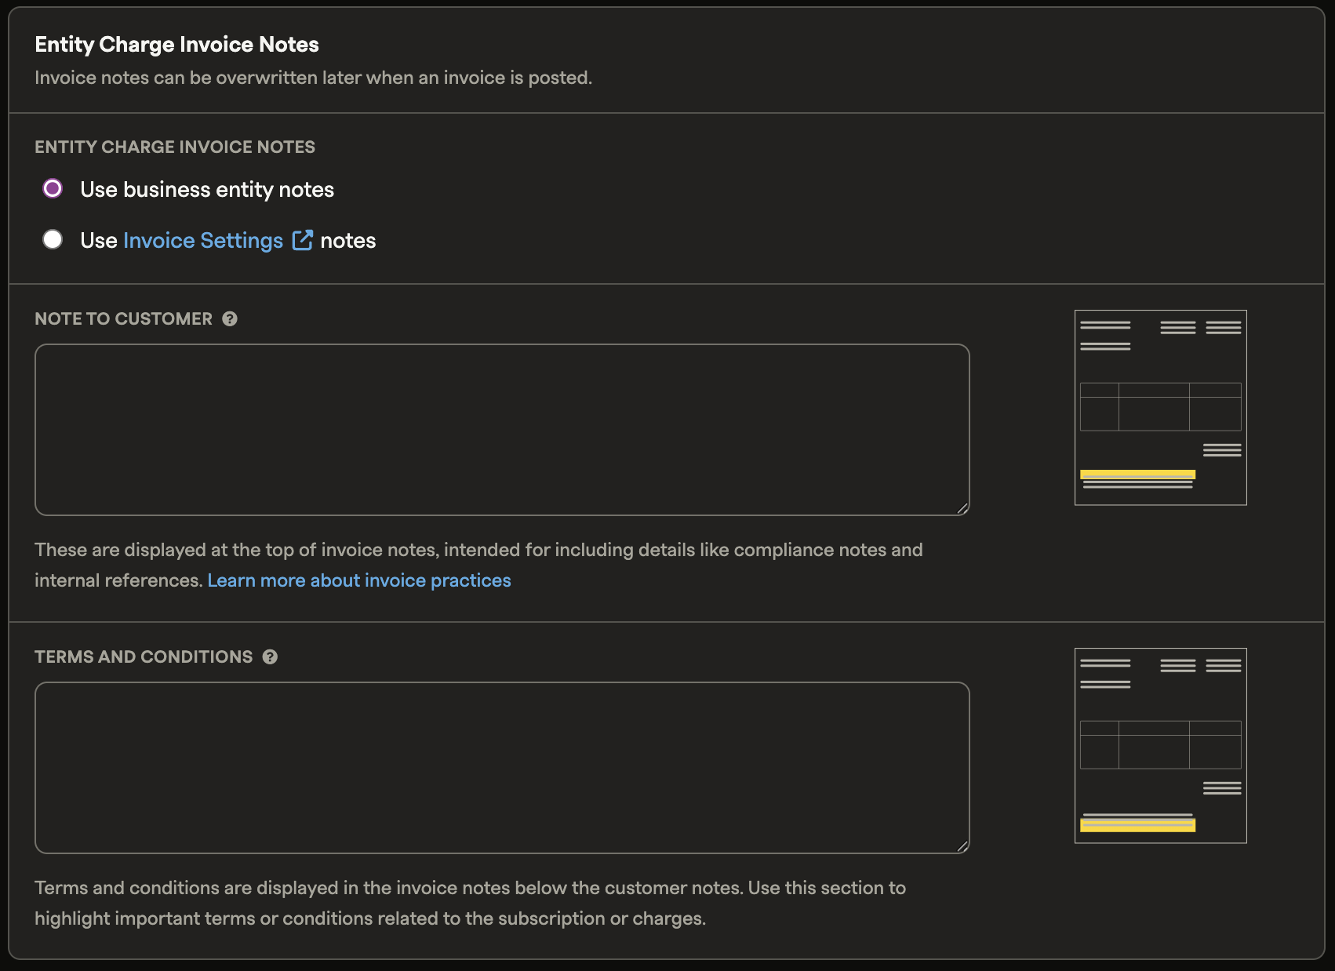The width and height of the screenshot is (1335, 971).
Task: Select the Use business entity notes radio
Action: [x=53, y=188]
